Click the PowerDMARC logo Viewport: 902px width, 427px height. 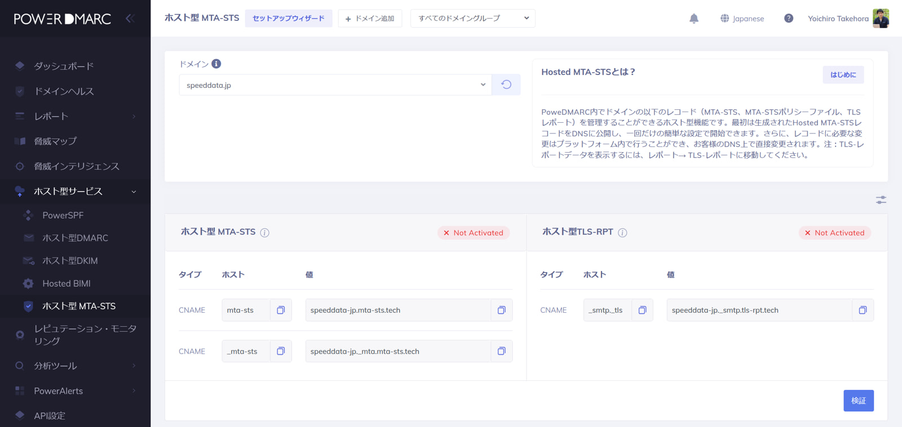[63, 19]
